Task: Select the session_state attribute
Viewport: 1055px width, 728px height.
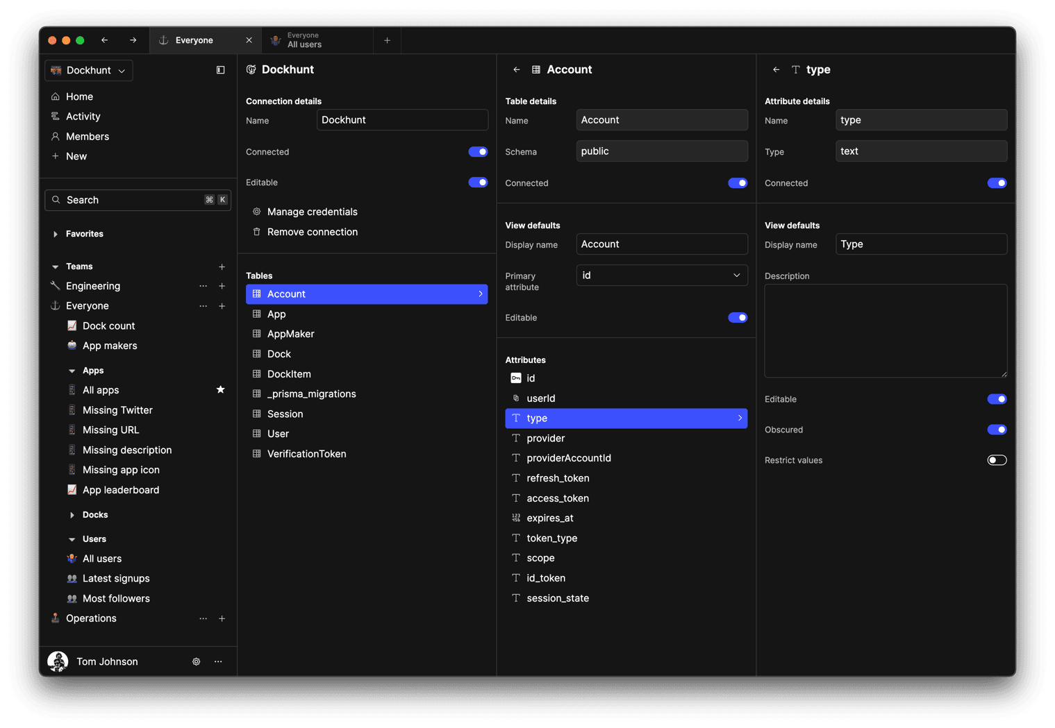Action: (626, 598)
